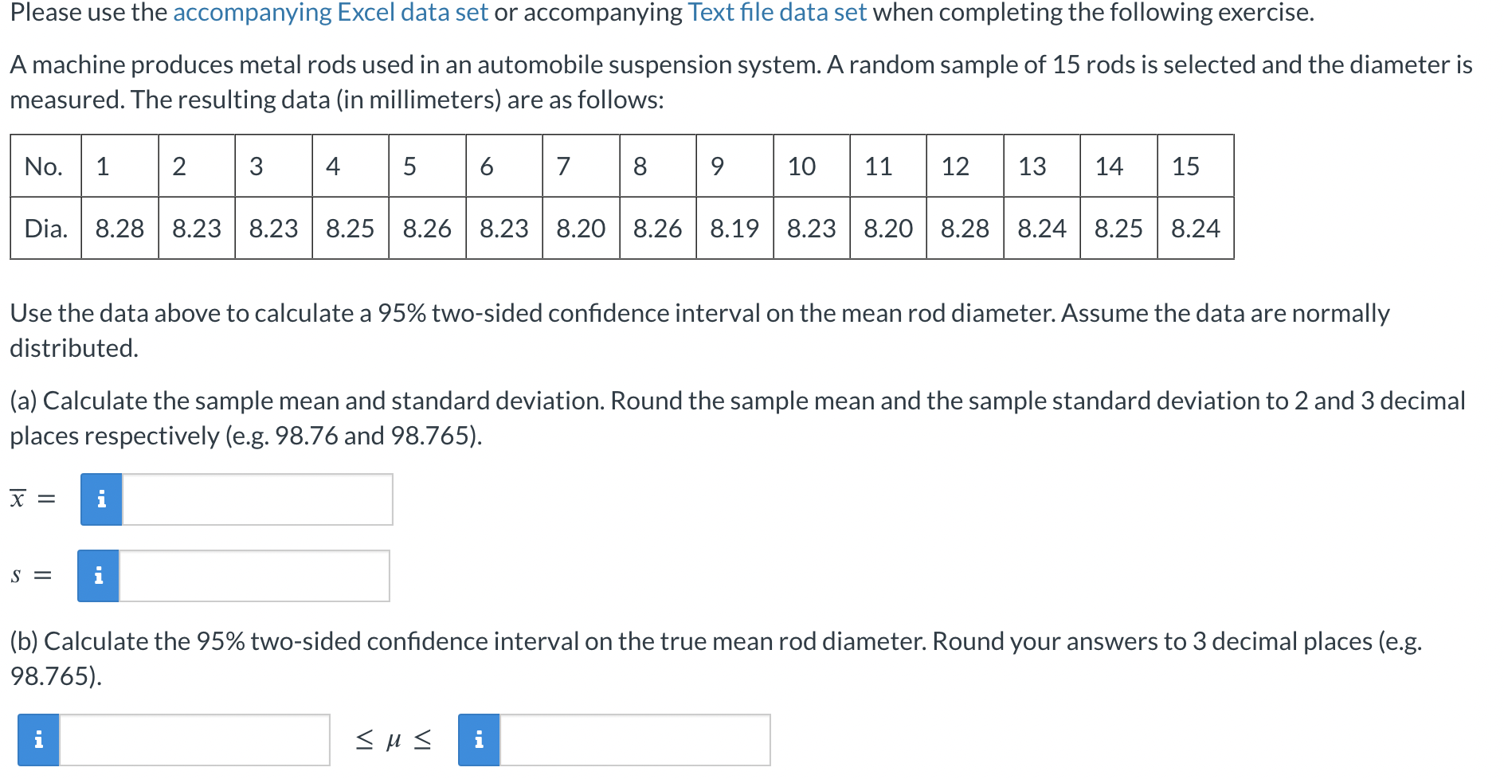Click the No. header cell of the table
This screenshot has height=779, width=1504.
pos(44,166)
